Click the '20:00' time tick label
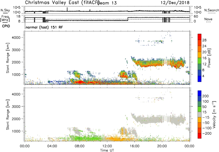Viewport: 219px width, 152px height. tap(162, 146)
